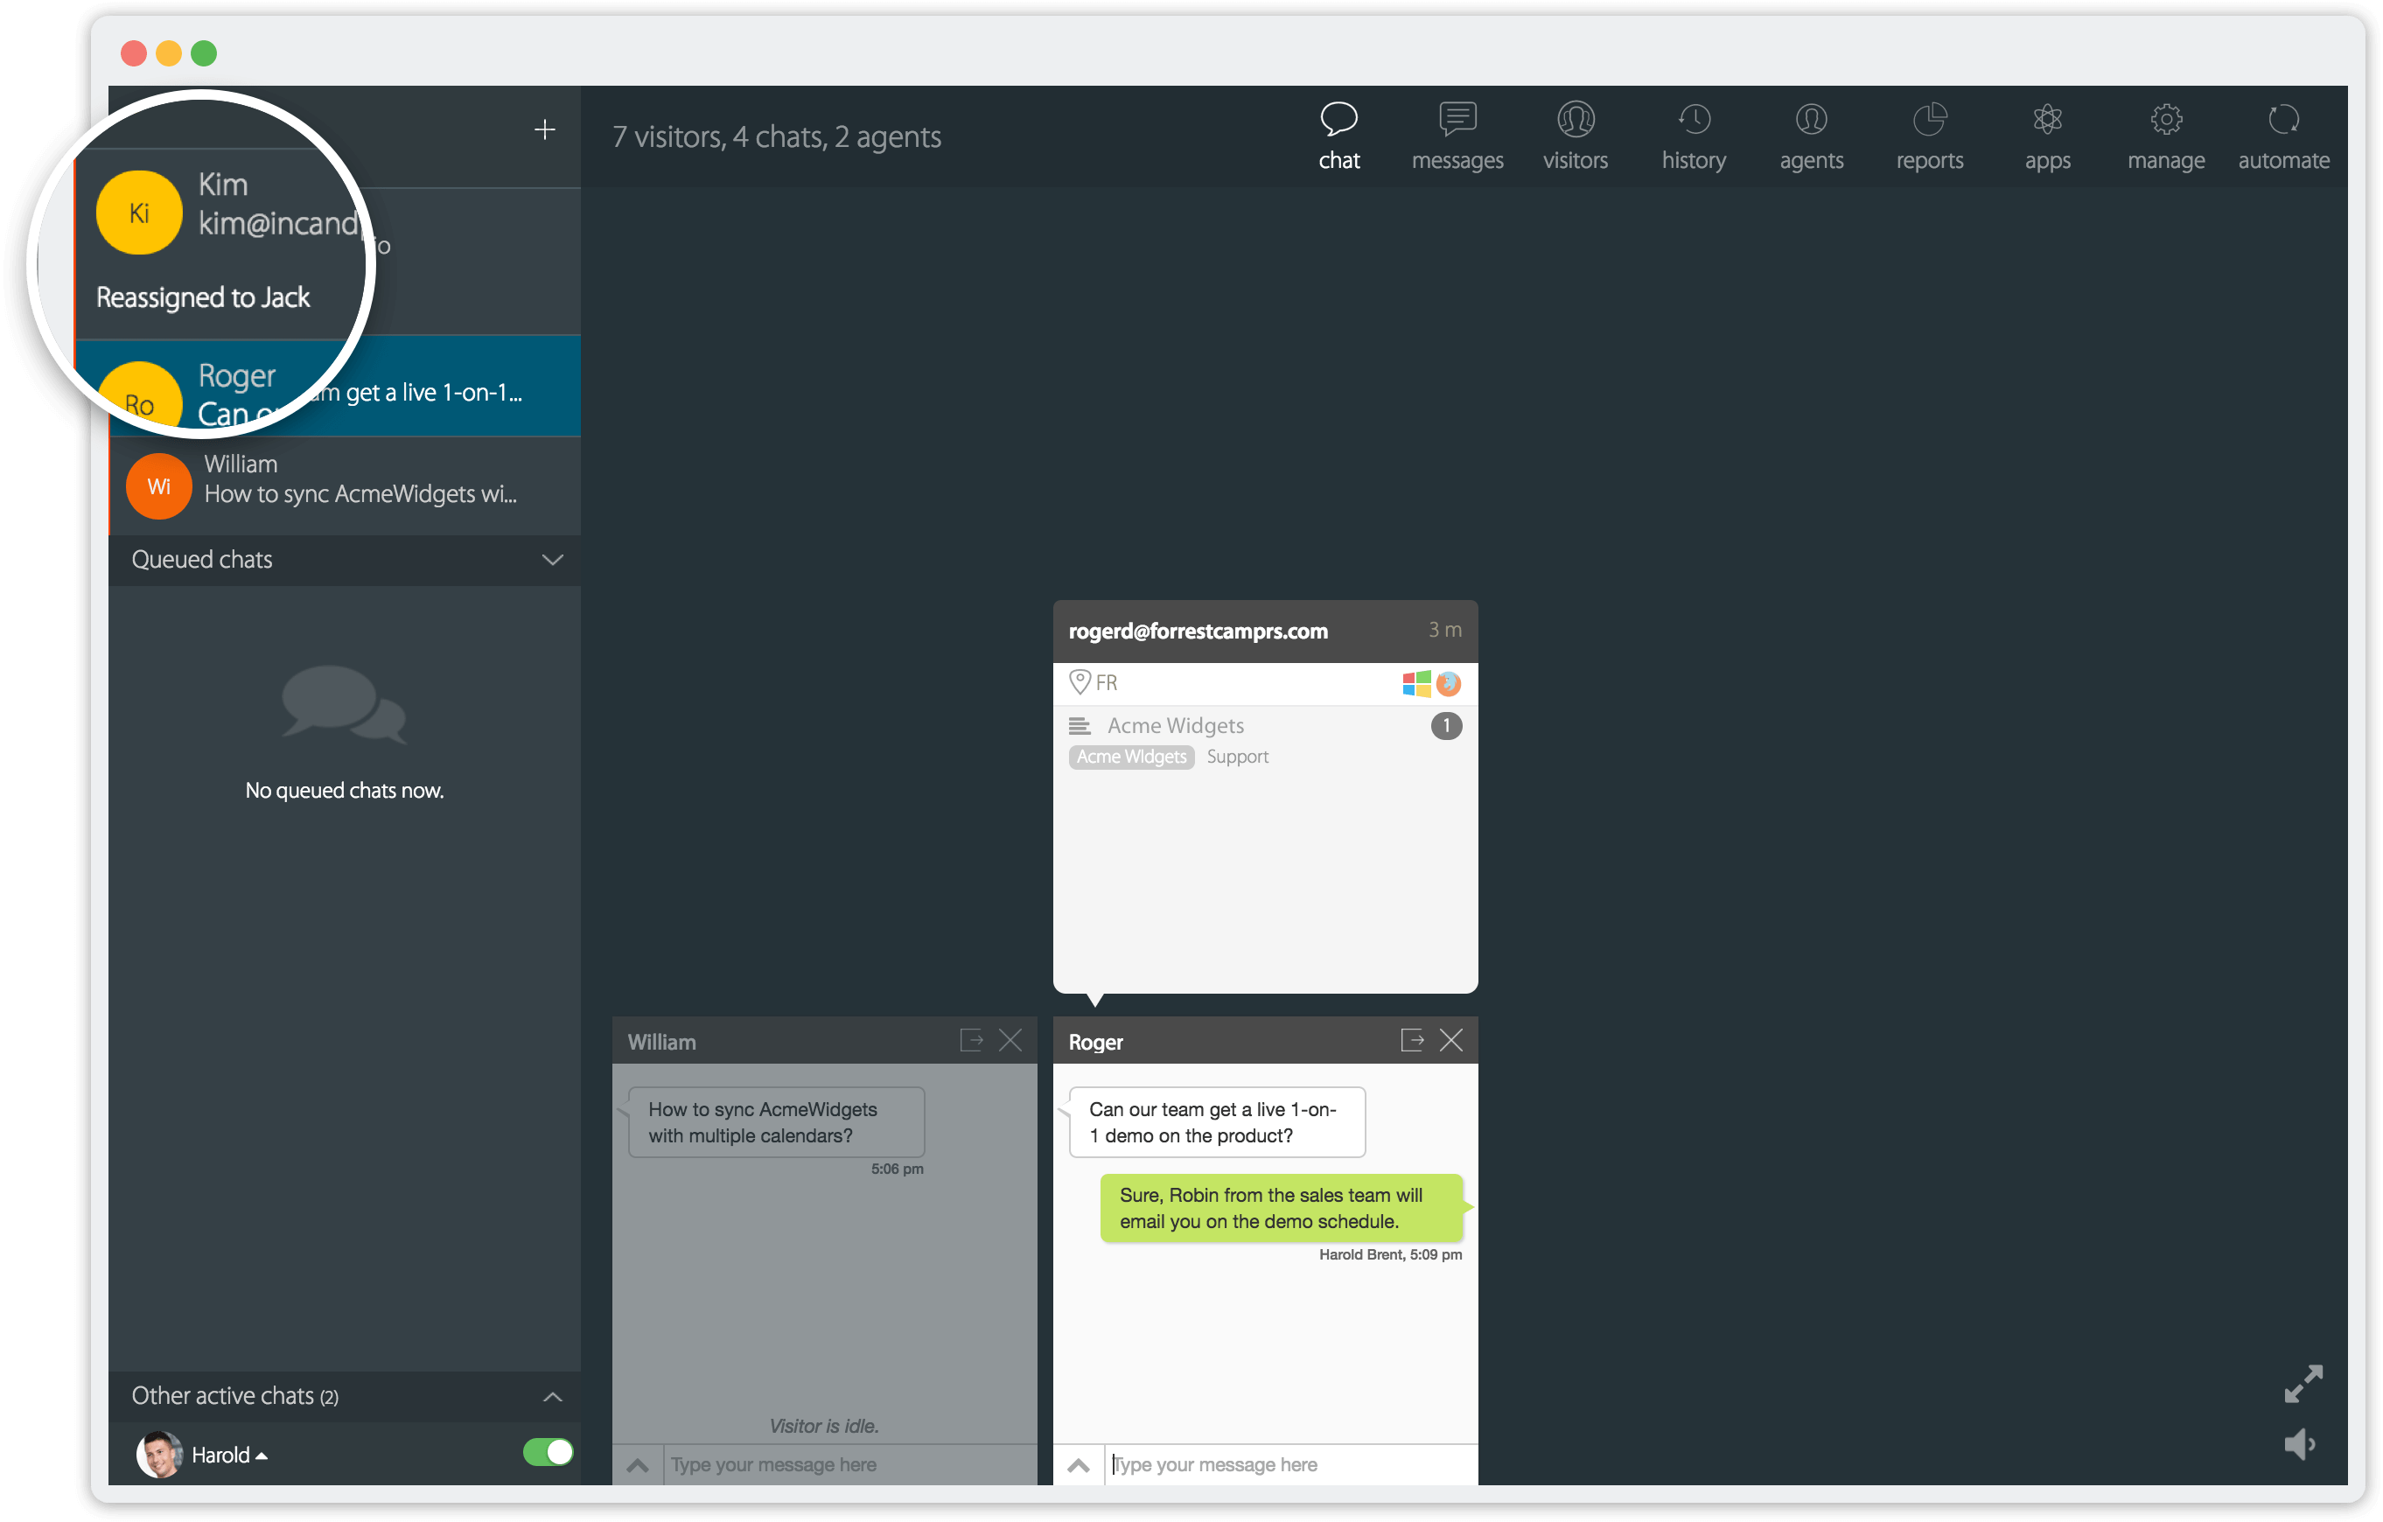Click the fullscreen expand arrows icon

[x=2303, y=1384]
